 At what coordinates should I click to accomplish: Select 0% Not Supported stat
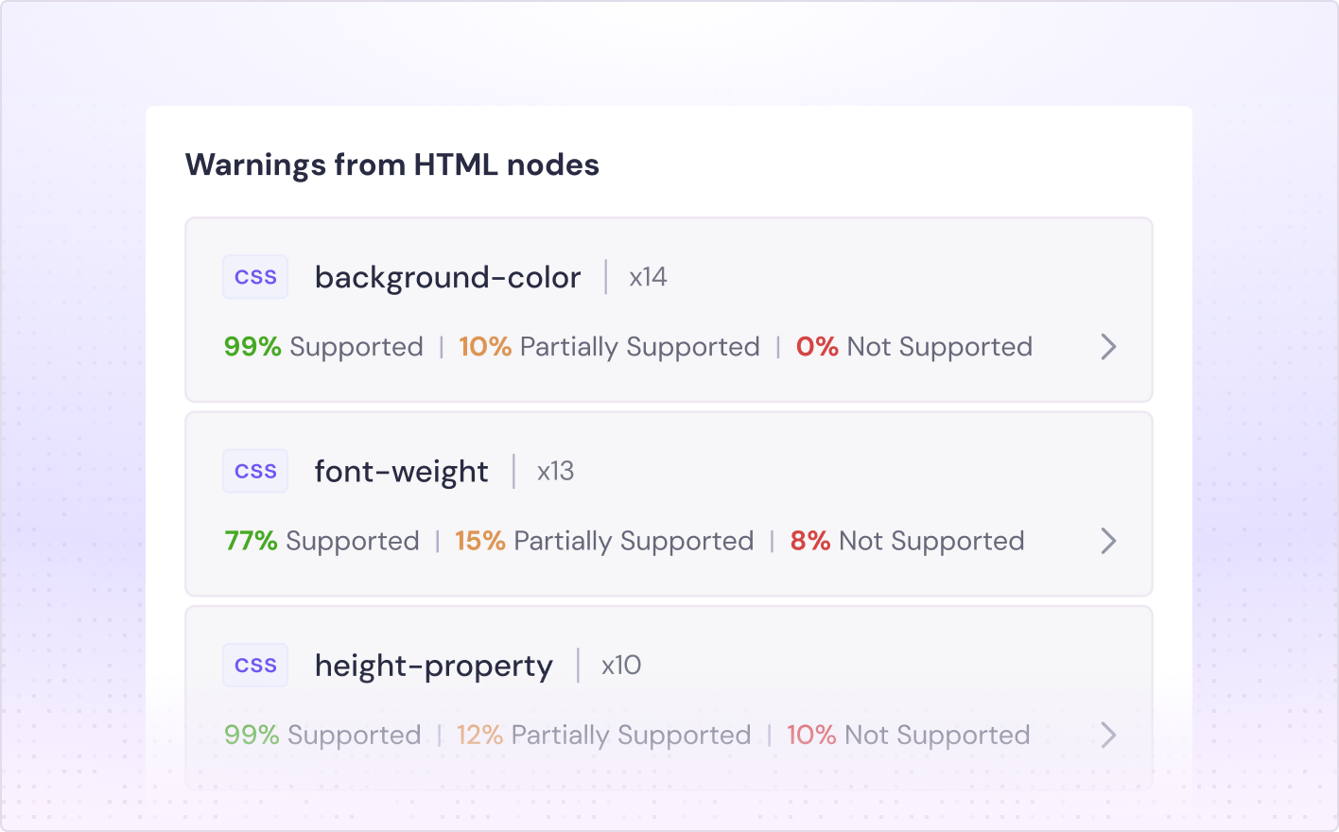(913, 347)
